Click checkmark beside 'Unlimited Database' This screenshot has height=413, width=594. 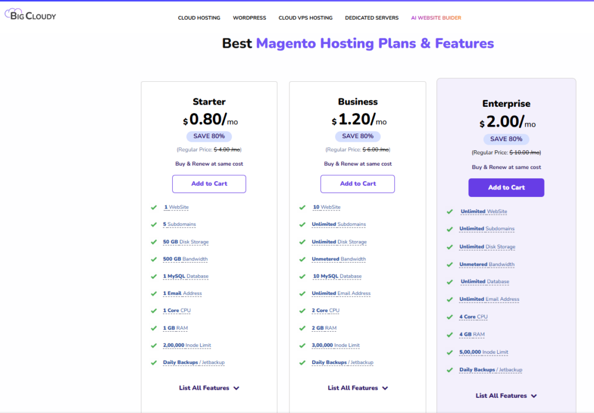point(450,282)
